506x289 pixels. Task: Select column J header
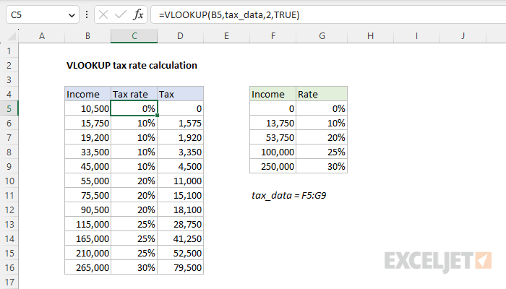tap(463, 36)
